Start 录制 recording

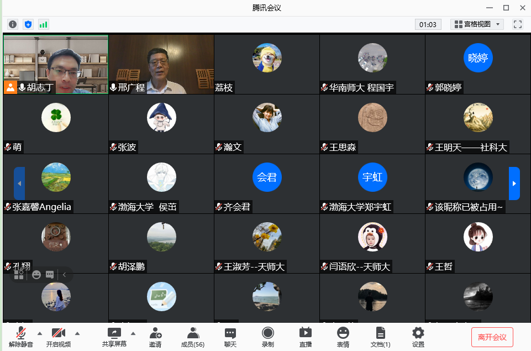[x=268, y=337]
